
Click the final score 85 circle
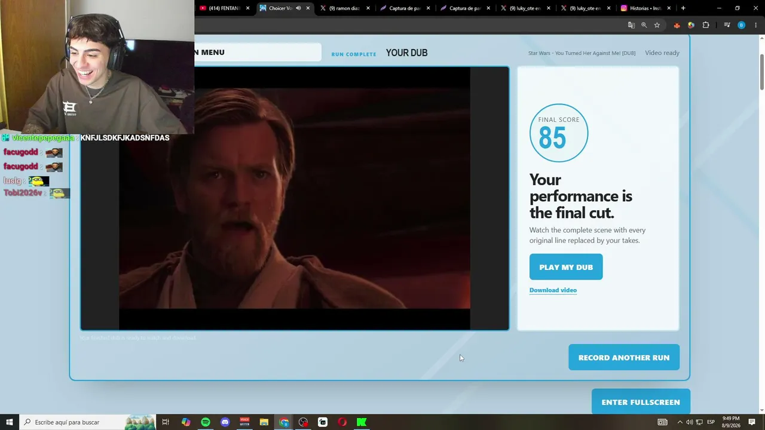click(x=559, y=133)
